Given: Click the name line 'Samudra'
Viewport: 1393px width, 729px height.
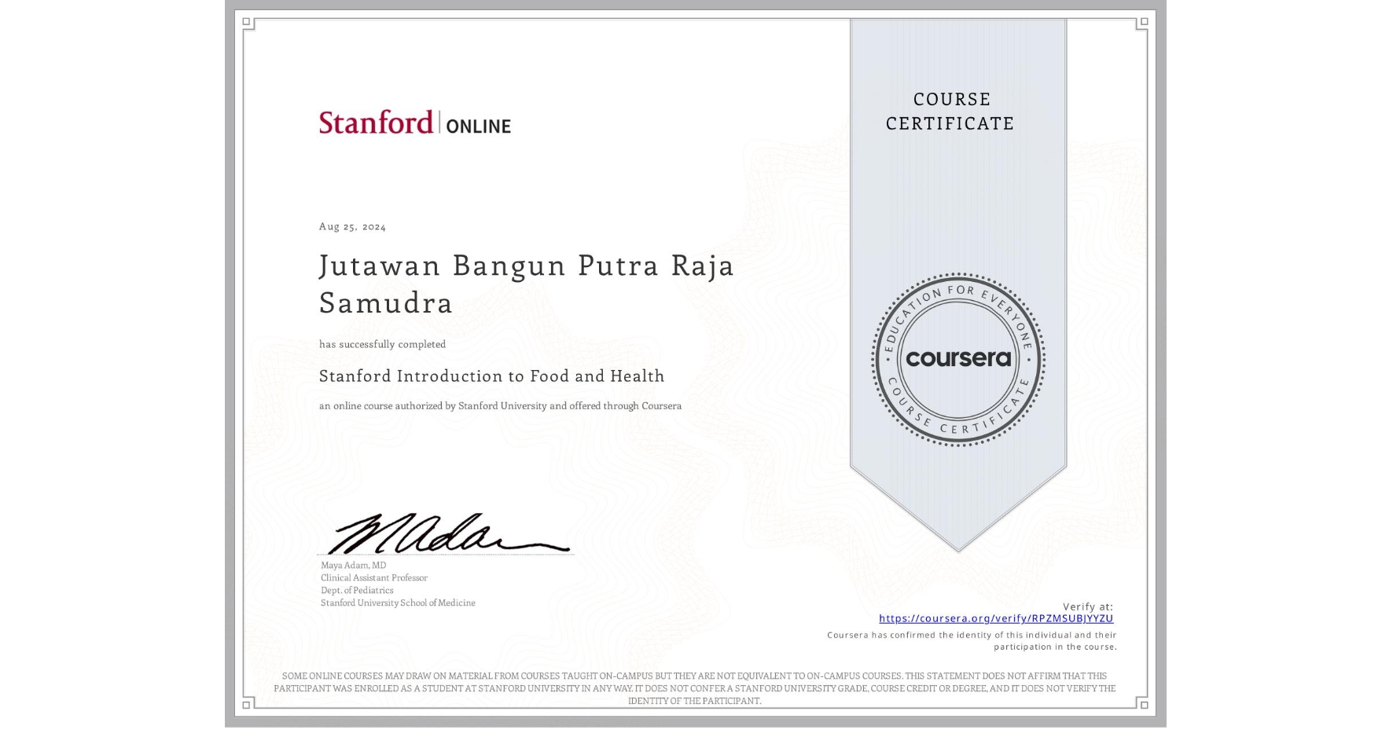Looking at the screenshot, I should coord(386,302).
